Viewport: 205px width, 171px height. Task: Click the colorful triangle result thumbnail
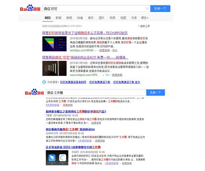(x=54, y=44)
